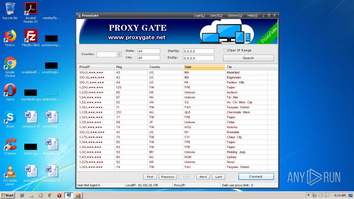Click the City input field
This screenshot has width=354, height=199.
click(x=149, y=58)
